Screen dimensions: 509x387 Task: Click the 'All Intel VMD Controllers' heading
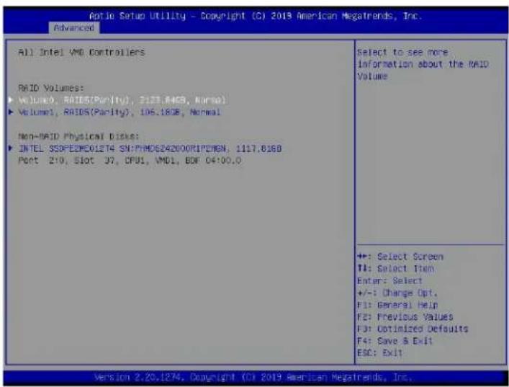coord(81,53)
